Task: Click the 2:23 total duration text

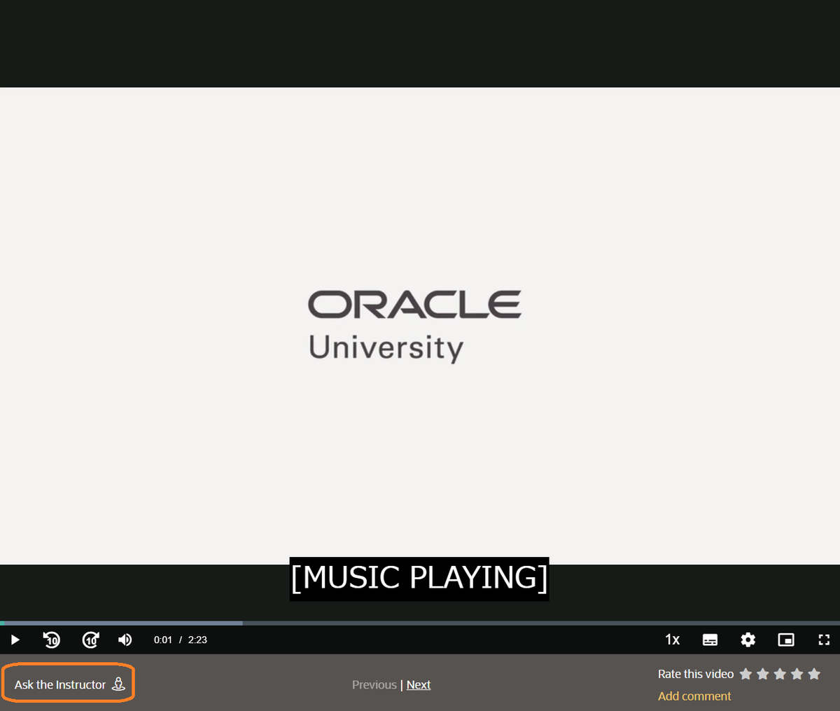Action: click(197, 640)
